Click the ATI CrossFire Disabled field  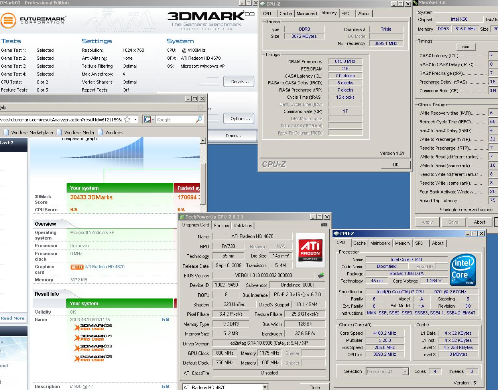(269, 373)
